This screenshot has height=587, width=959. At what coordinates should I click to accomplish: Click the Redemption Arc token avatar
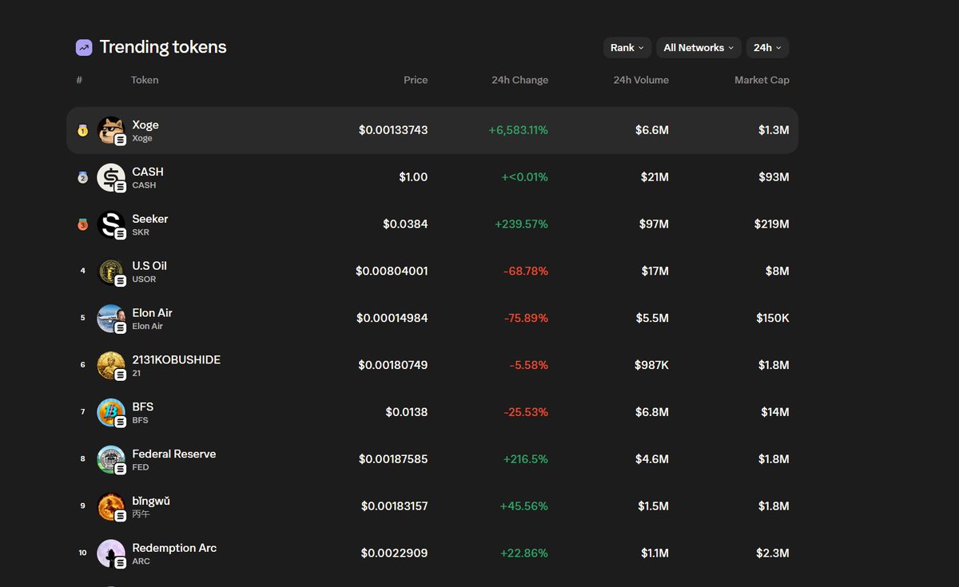pos(111,553)
